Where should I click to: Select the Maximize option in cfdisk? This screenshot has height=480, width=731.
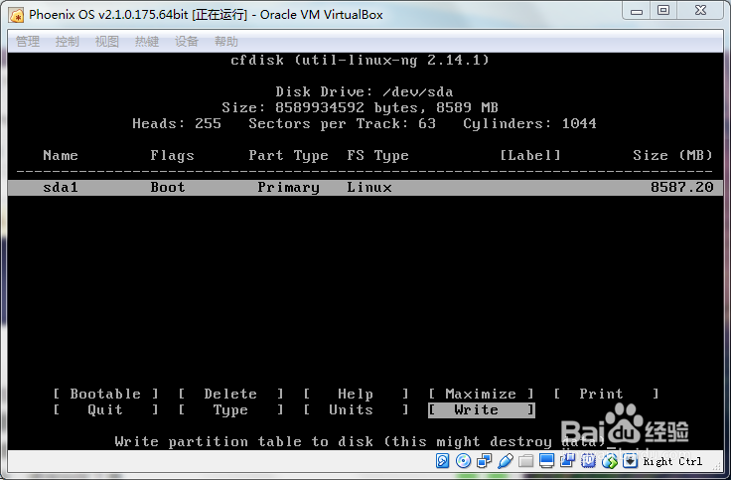[481, 394]
